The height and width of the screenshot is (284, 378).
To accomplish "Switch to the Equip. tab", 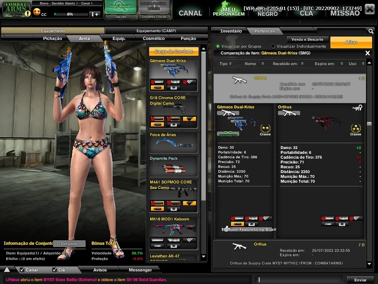I will pos(119,38).
